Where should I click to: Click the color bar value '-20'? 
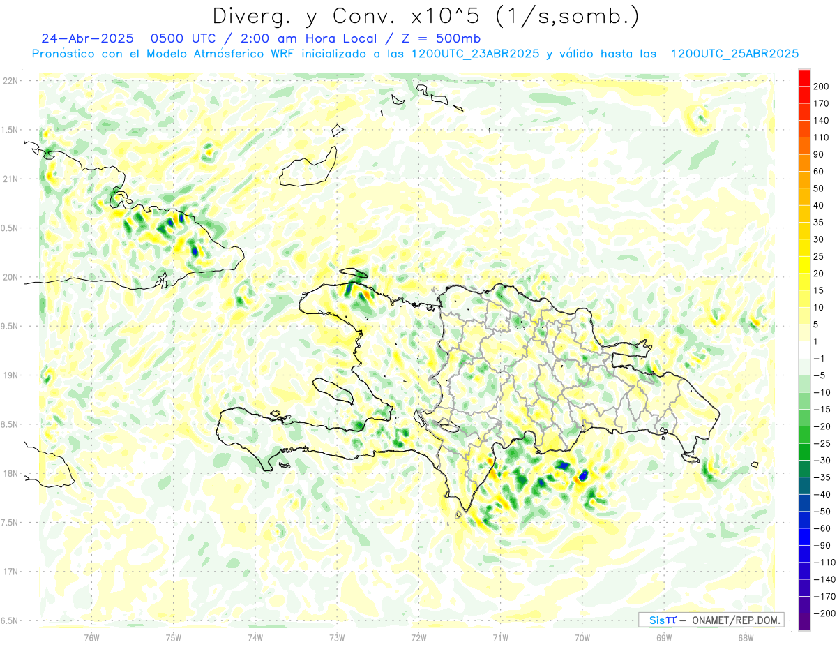(823, 426)
